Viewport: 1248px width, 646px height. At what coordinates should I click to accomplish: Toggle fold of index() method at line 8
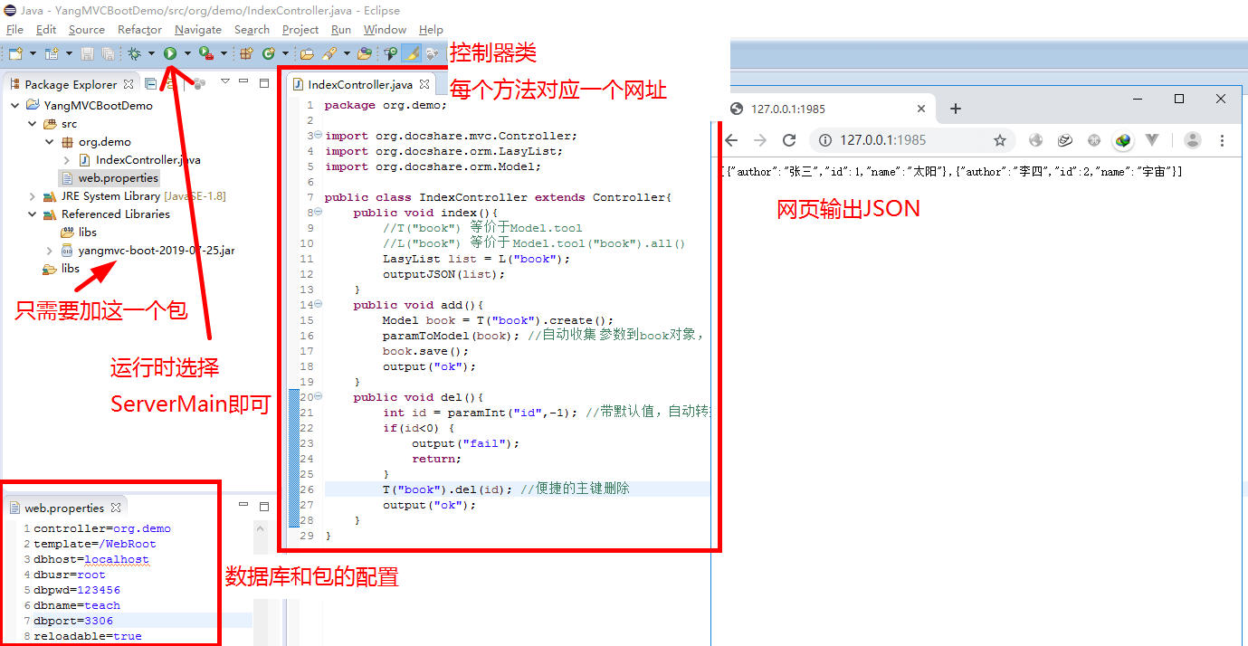tap(317, 213)
